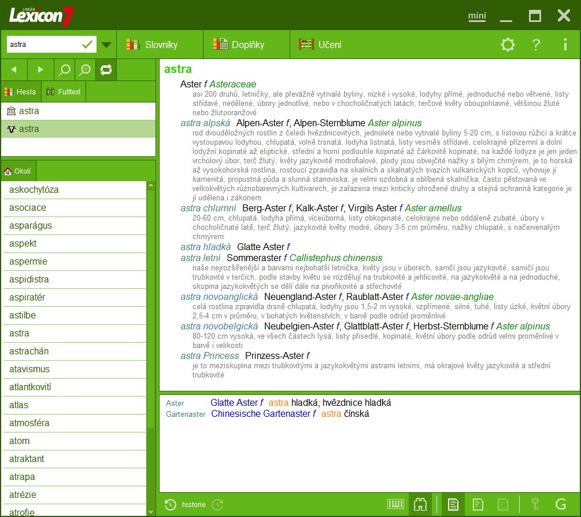Select the astra entry with cow icon

pyautogui.click(x=78, y=129)
